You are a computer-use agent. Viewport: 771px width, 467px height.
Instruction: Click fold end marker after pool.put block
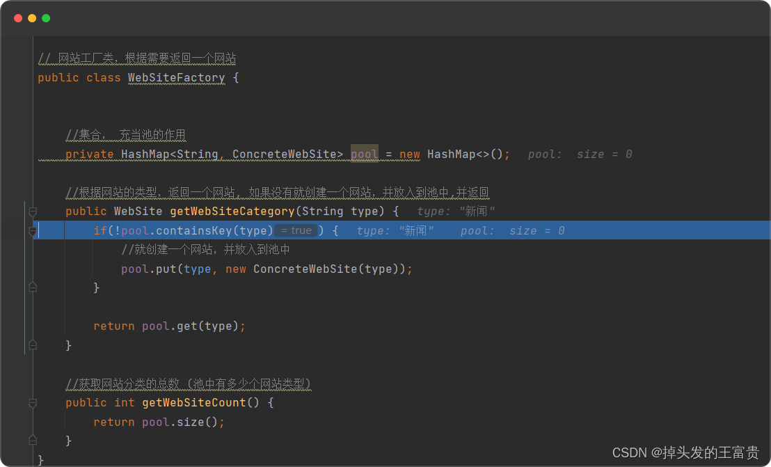(x=33, y=287)
